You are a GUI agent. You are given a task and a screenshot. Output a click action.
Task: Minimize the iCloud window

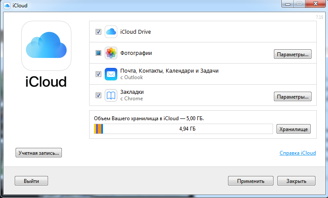288,4
